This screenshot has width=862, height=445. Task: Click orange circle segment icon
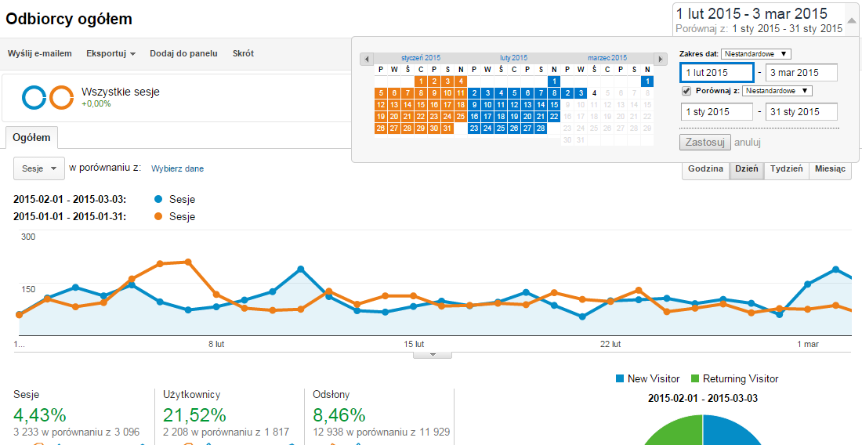62,98
